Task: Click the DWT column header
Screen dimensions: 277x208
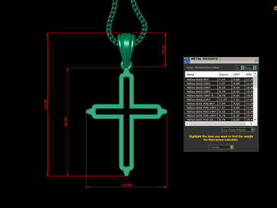Action: (238, 75)
